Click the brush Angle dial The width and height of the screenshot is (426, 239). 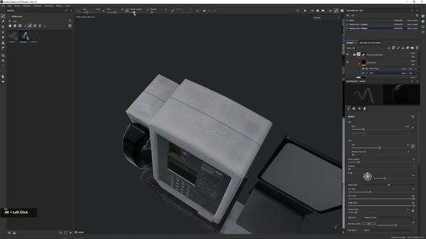click(367, 176)
